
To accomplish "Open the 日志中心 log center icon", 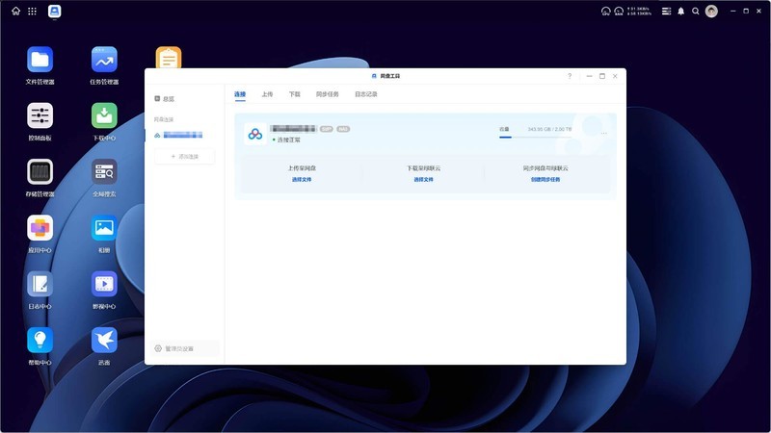I will 40,284.
